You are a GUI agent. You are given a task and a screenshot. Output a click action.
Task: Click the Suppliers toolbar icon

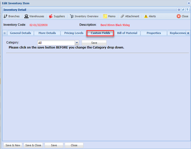pos(57,16)
